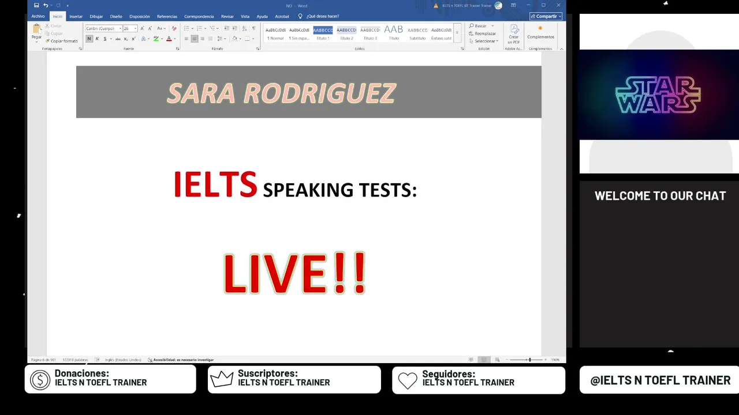The height and width of the screenshot is (415, 739).
Task: Open the Archivo menu
Action: pyautogui.click(x=38, y=16)
